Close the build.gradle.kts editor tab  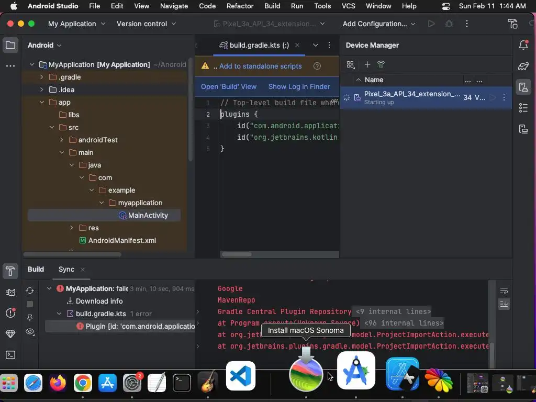coord(297,45)
